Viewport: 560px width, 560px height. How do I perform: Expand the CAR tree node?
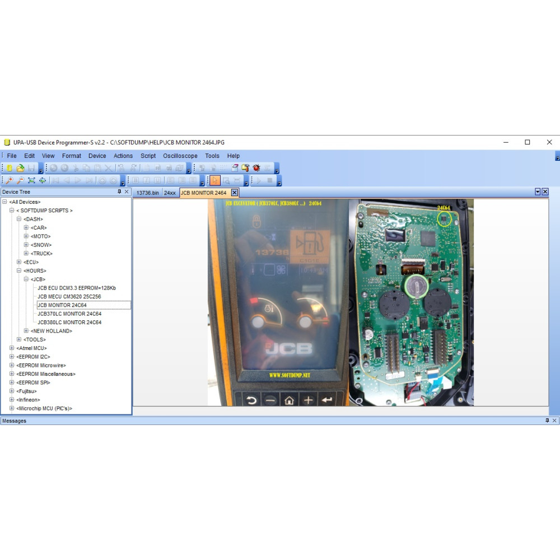[x=26, y=227]
